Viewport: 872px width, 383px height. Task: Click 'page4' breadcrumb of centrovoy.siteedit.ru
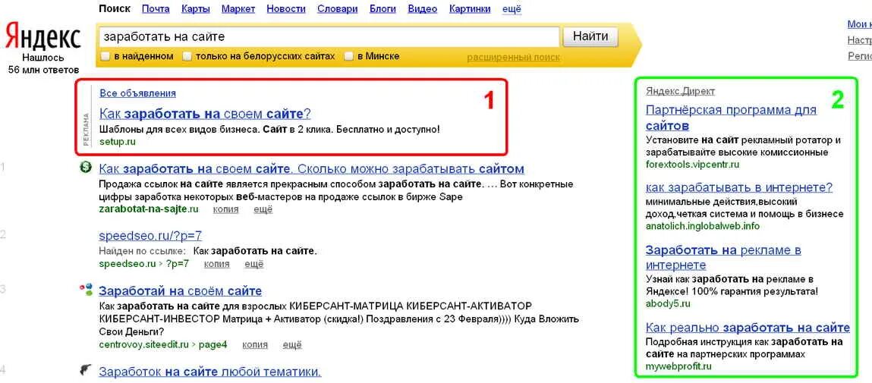[x=213, y=344]
